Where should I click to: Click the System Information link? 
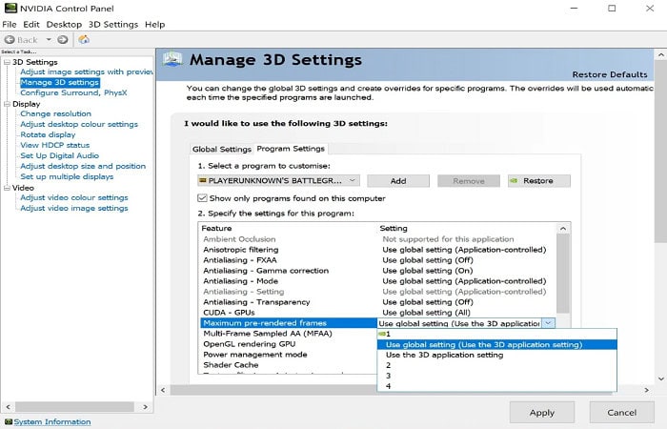(51, 421)
